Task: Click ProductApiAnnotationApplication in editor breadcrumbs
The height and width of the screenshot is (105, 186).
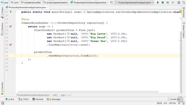Action: [33, 95]
